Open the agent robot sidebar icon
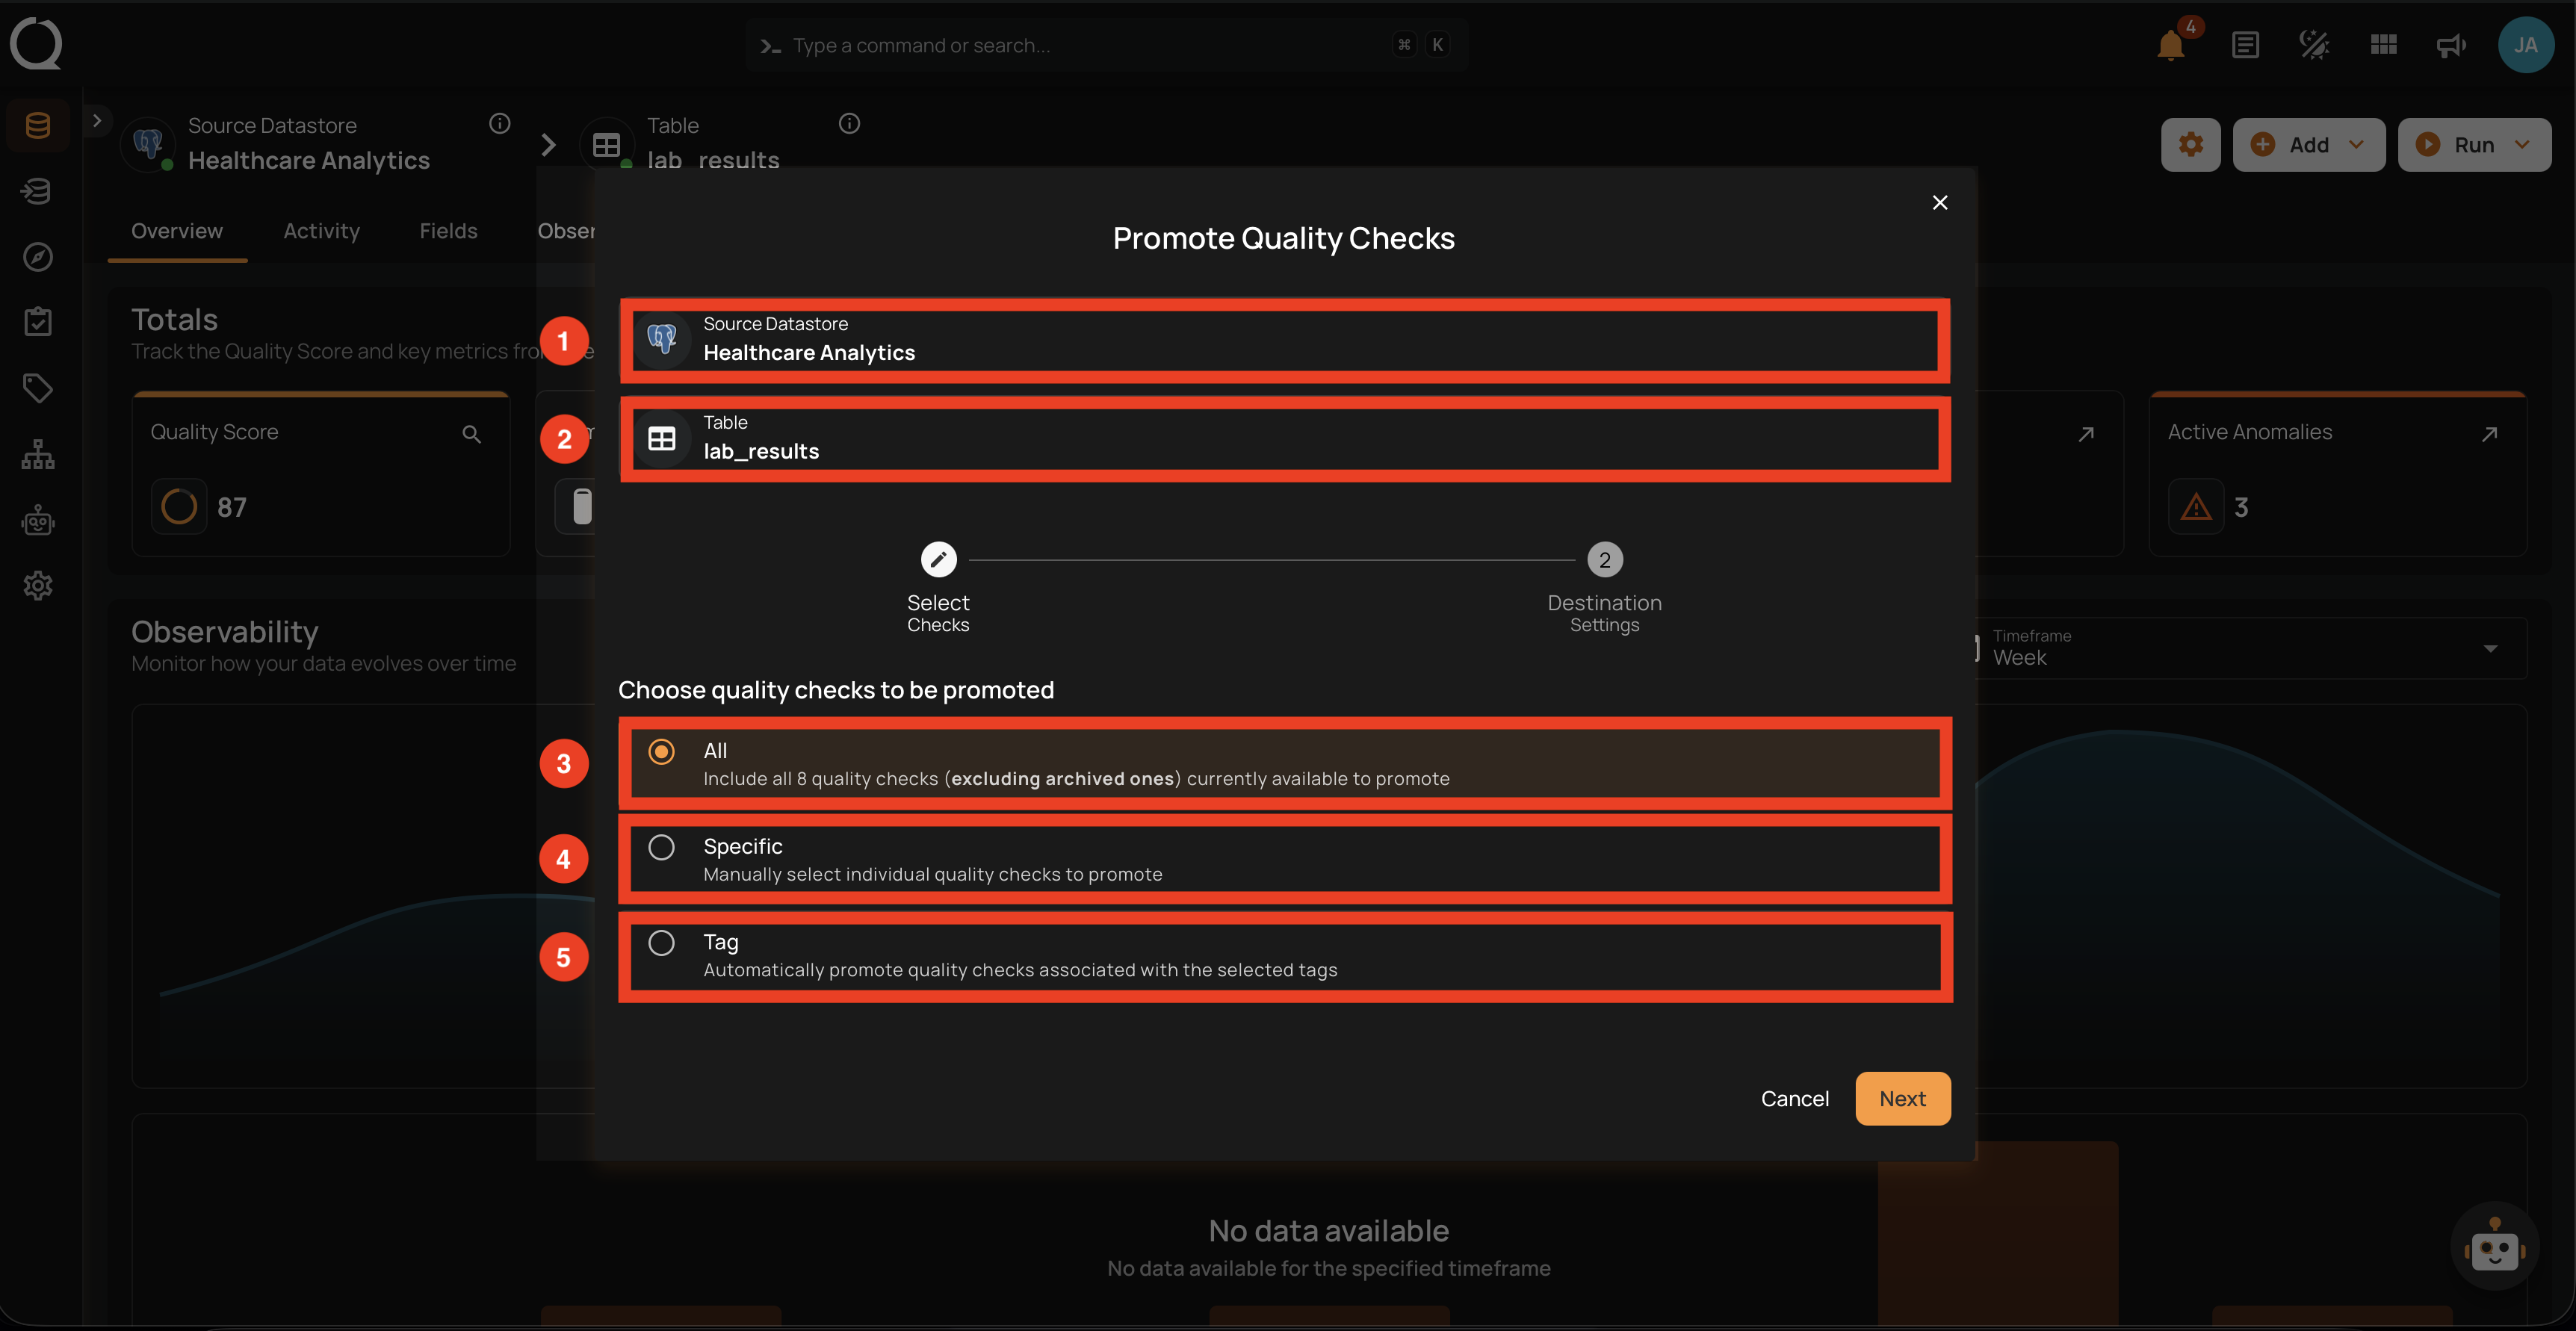The image size is (2576, 1331). pyautogui.click(x=38, y=520)
